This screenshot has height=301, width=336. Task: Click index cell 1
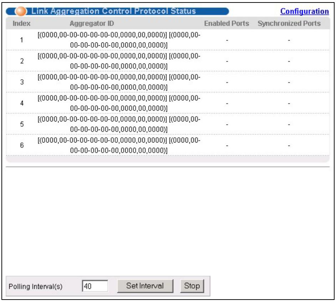pos(22,40)
